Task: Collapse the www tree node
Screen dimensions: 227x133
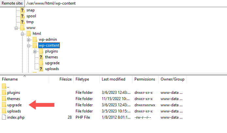Action: point(16,28)
